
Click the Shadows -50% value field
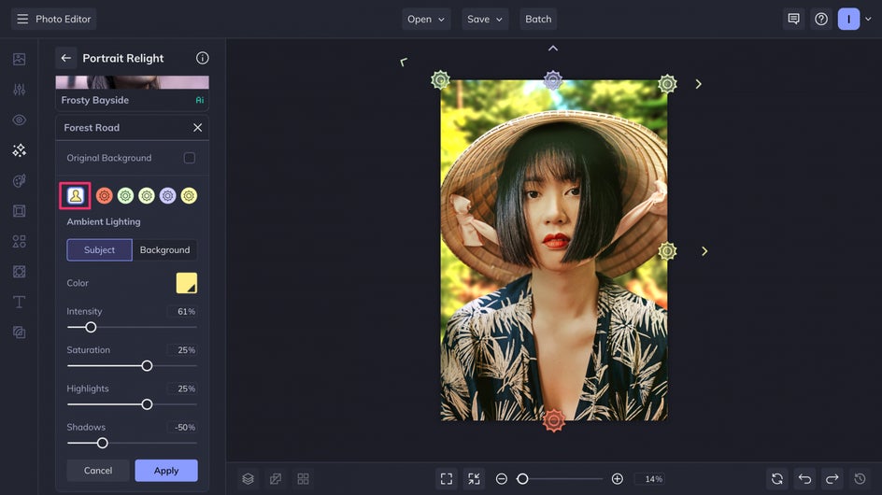[181, 428]
